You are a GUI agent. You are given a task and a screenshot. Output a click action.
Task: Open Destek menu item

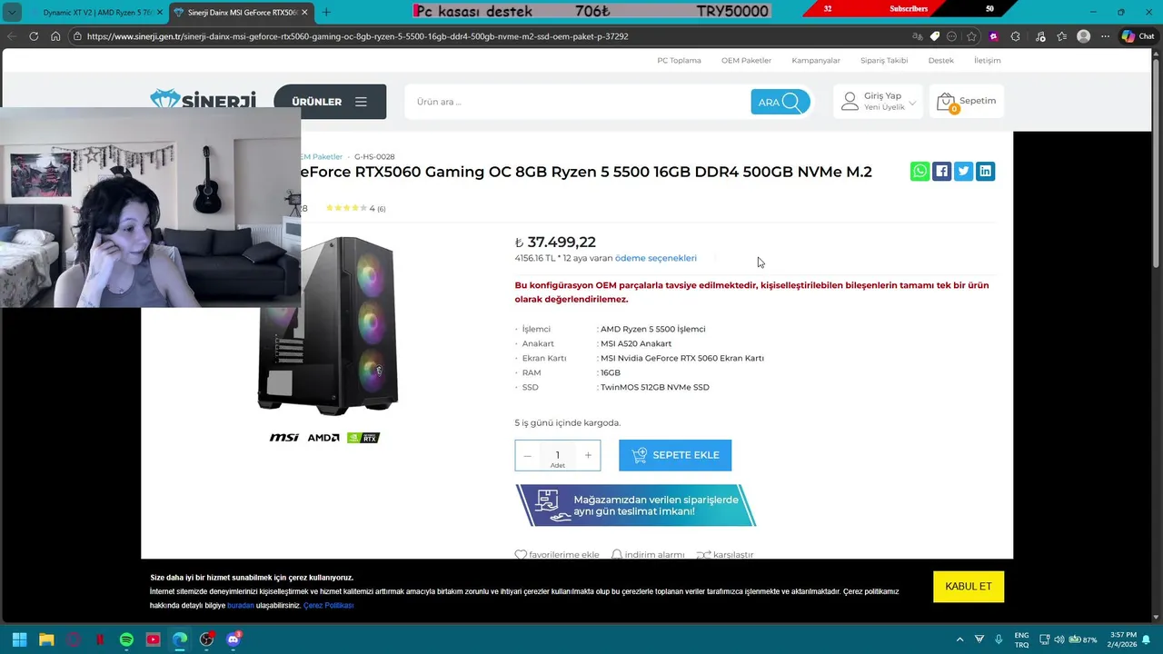click(x=941, y=60)
